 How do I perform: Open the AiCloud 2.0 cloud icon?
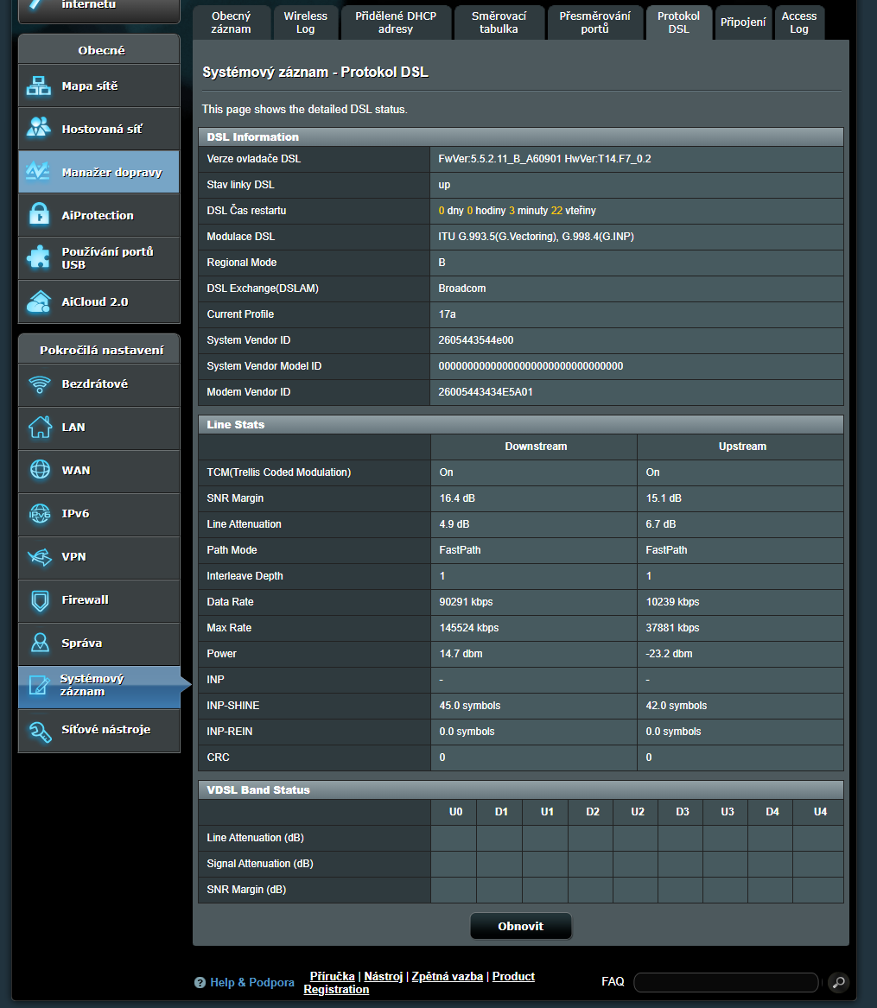(40, 301)
